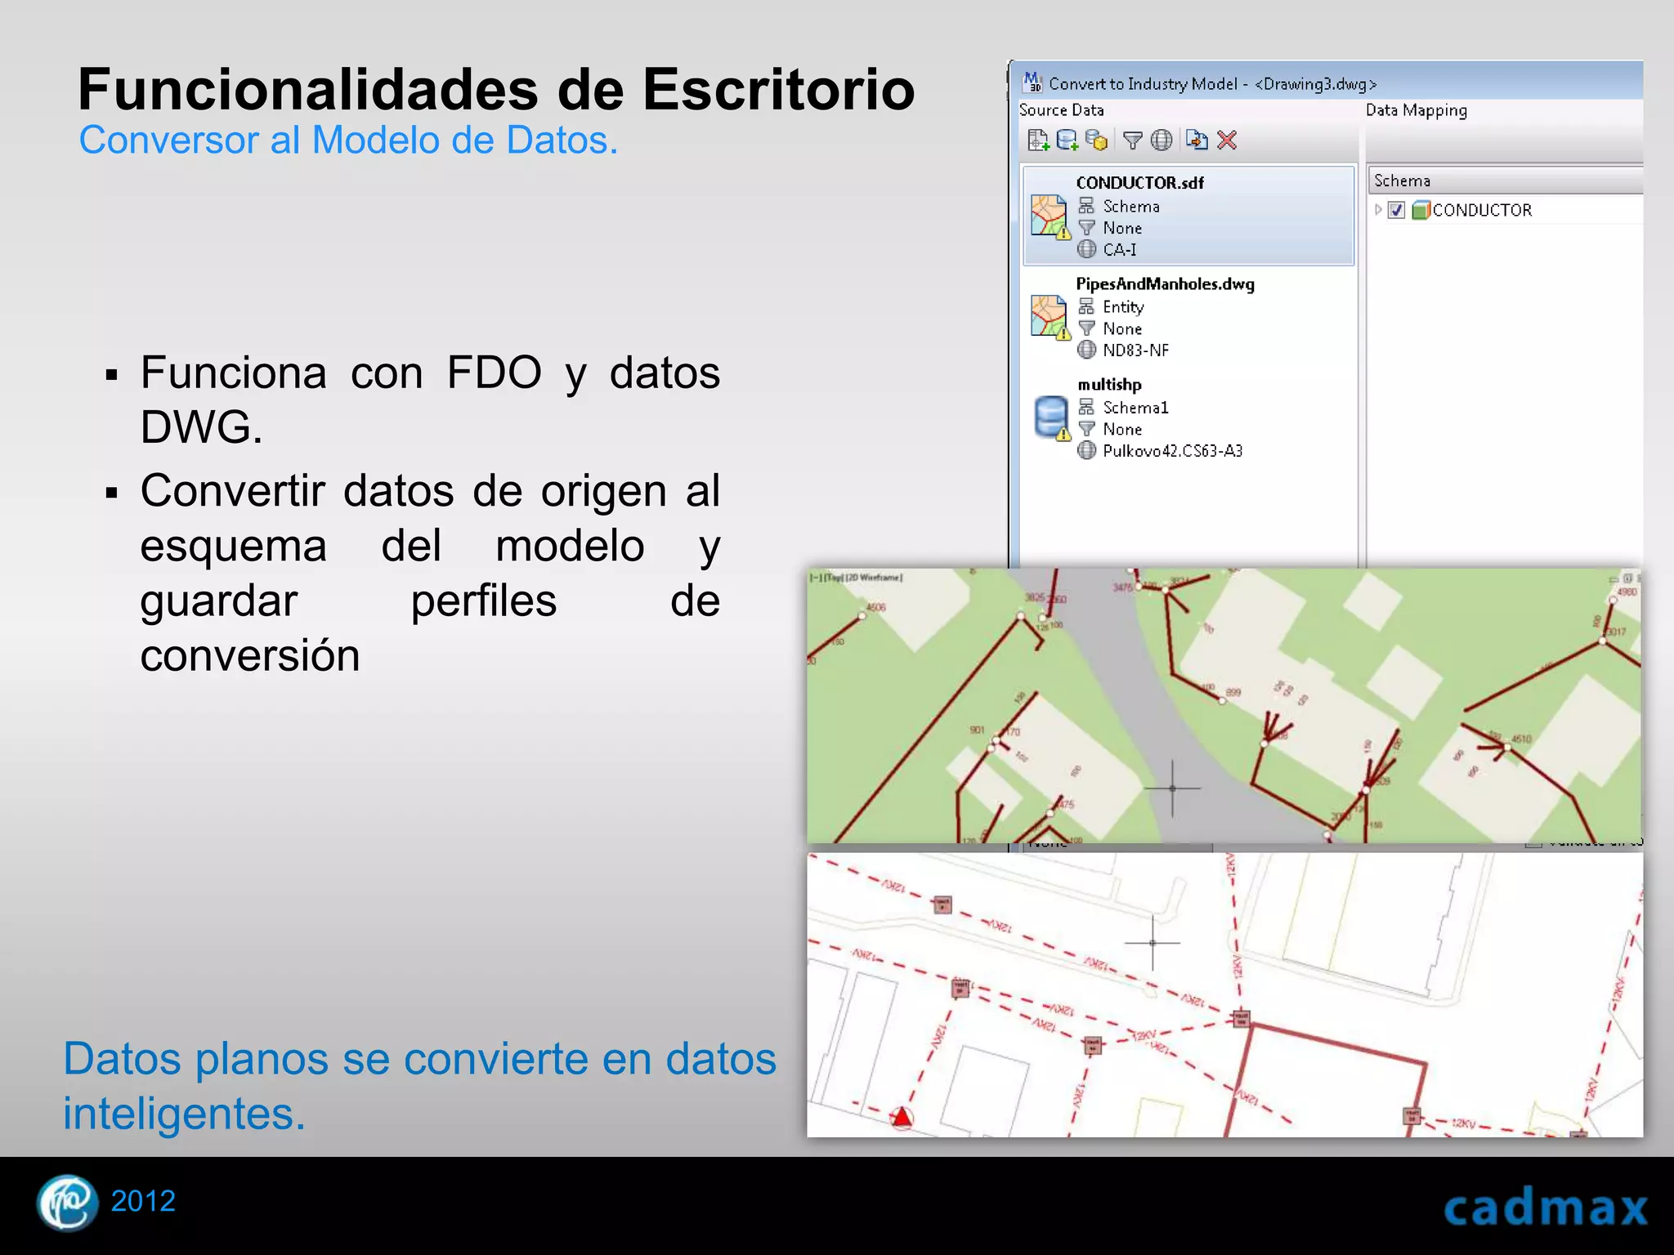Click filter icon under PipesAndManholes.dwg
This screenshot has width=1674, height=1255.
[x=1086, y=328]
